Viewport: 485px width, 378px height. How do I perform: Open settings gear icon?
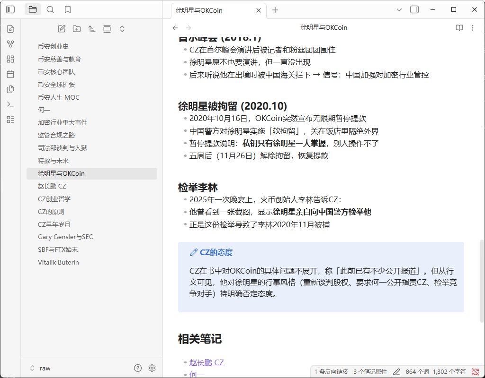(152, 368)
